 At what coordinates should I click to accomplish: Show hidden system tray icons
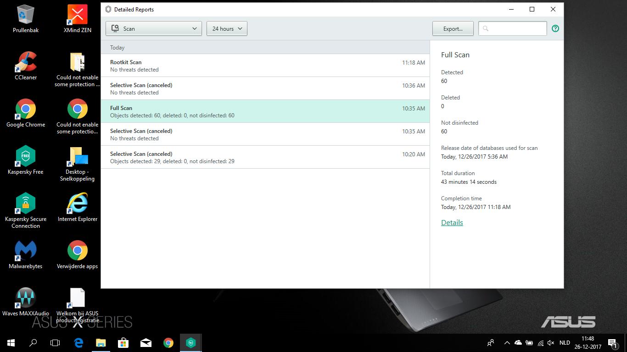(507, 342)
